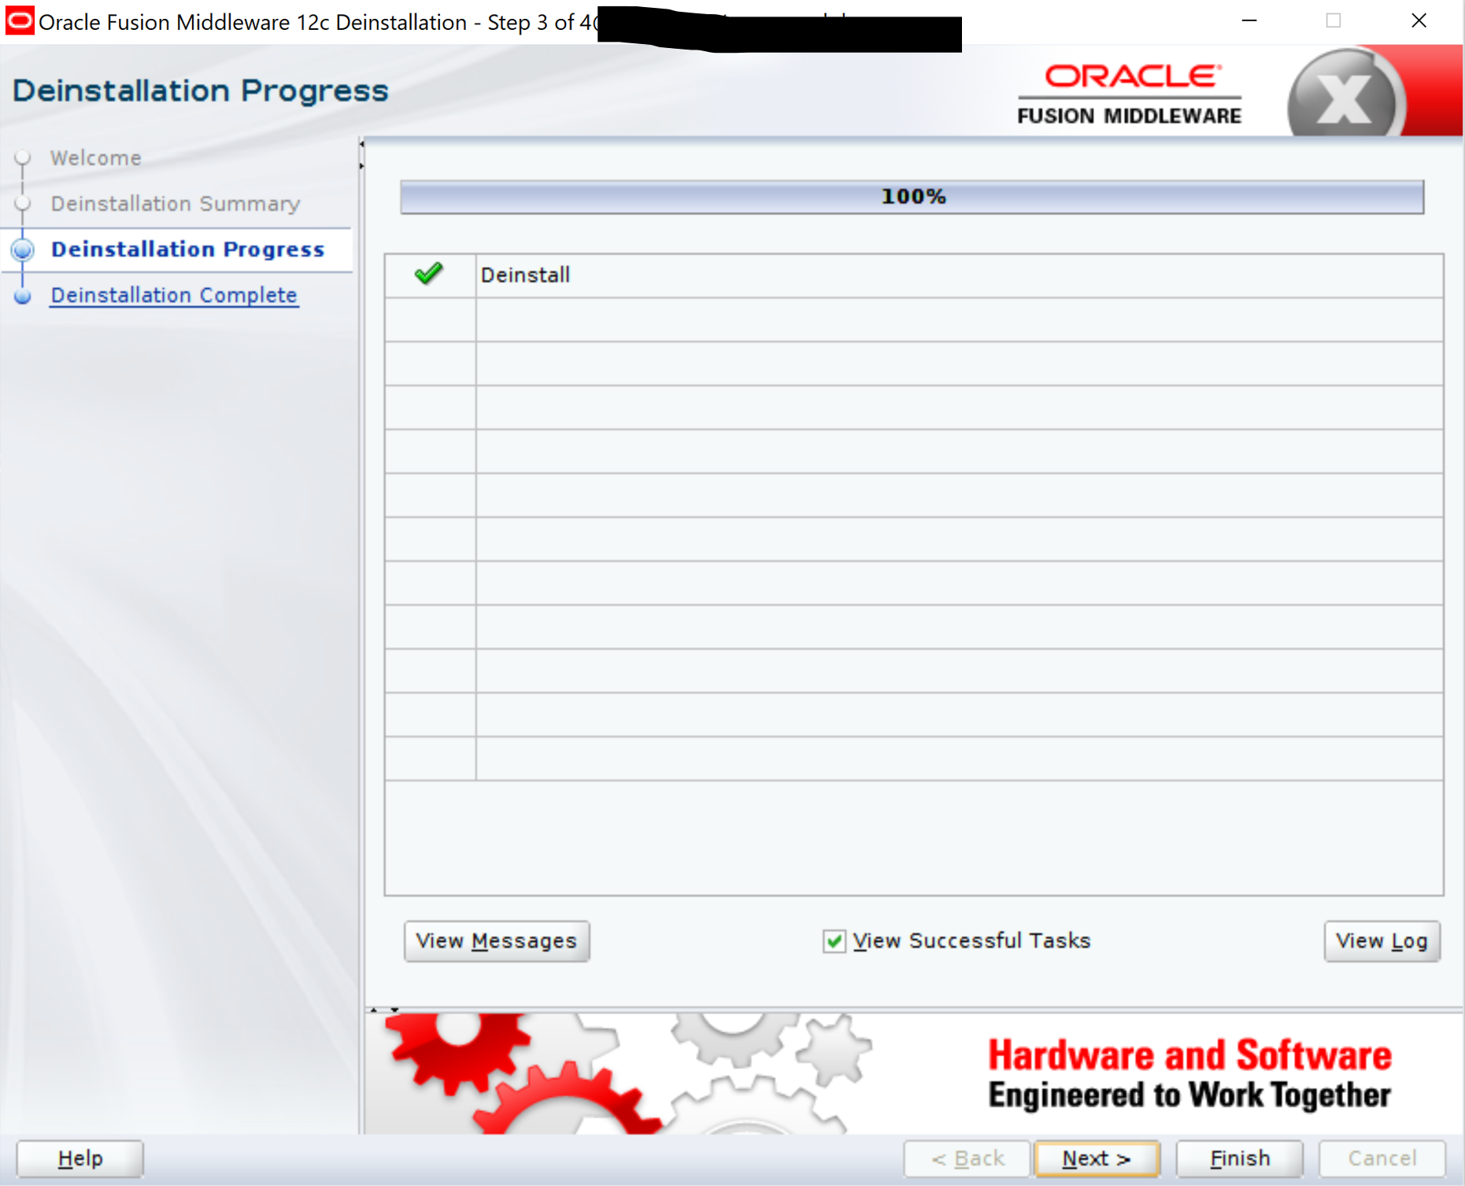The width and height of the screenshot is (1465, 1186).
Task: Click the Finish button
Action: (1239, 1158)
